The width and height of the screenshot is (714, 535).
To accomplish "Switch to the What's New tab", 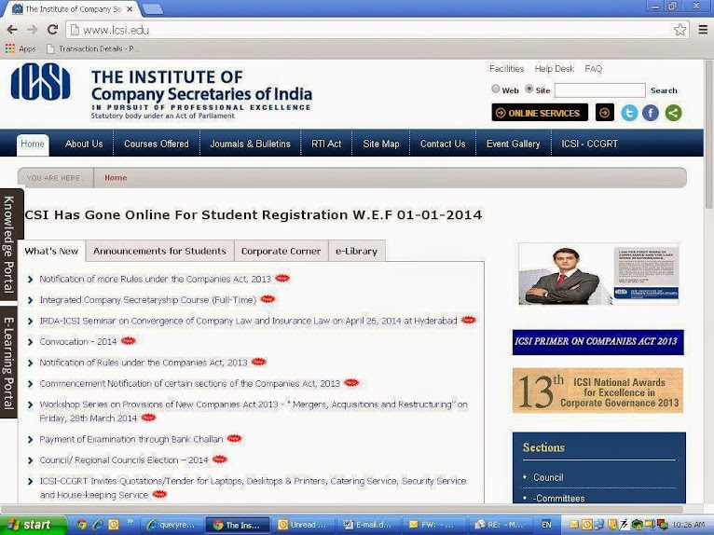I will pyautogui.click(x=51, y=251).
